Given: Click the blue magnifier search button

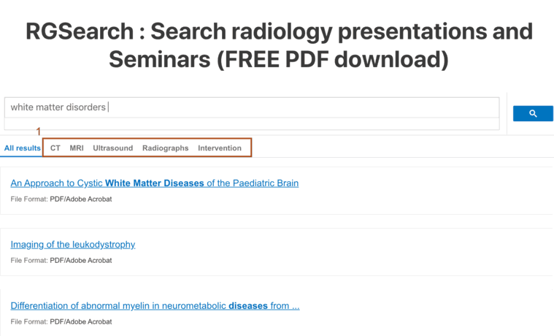Looking at the screenshot, I should coord(533,113).
